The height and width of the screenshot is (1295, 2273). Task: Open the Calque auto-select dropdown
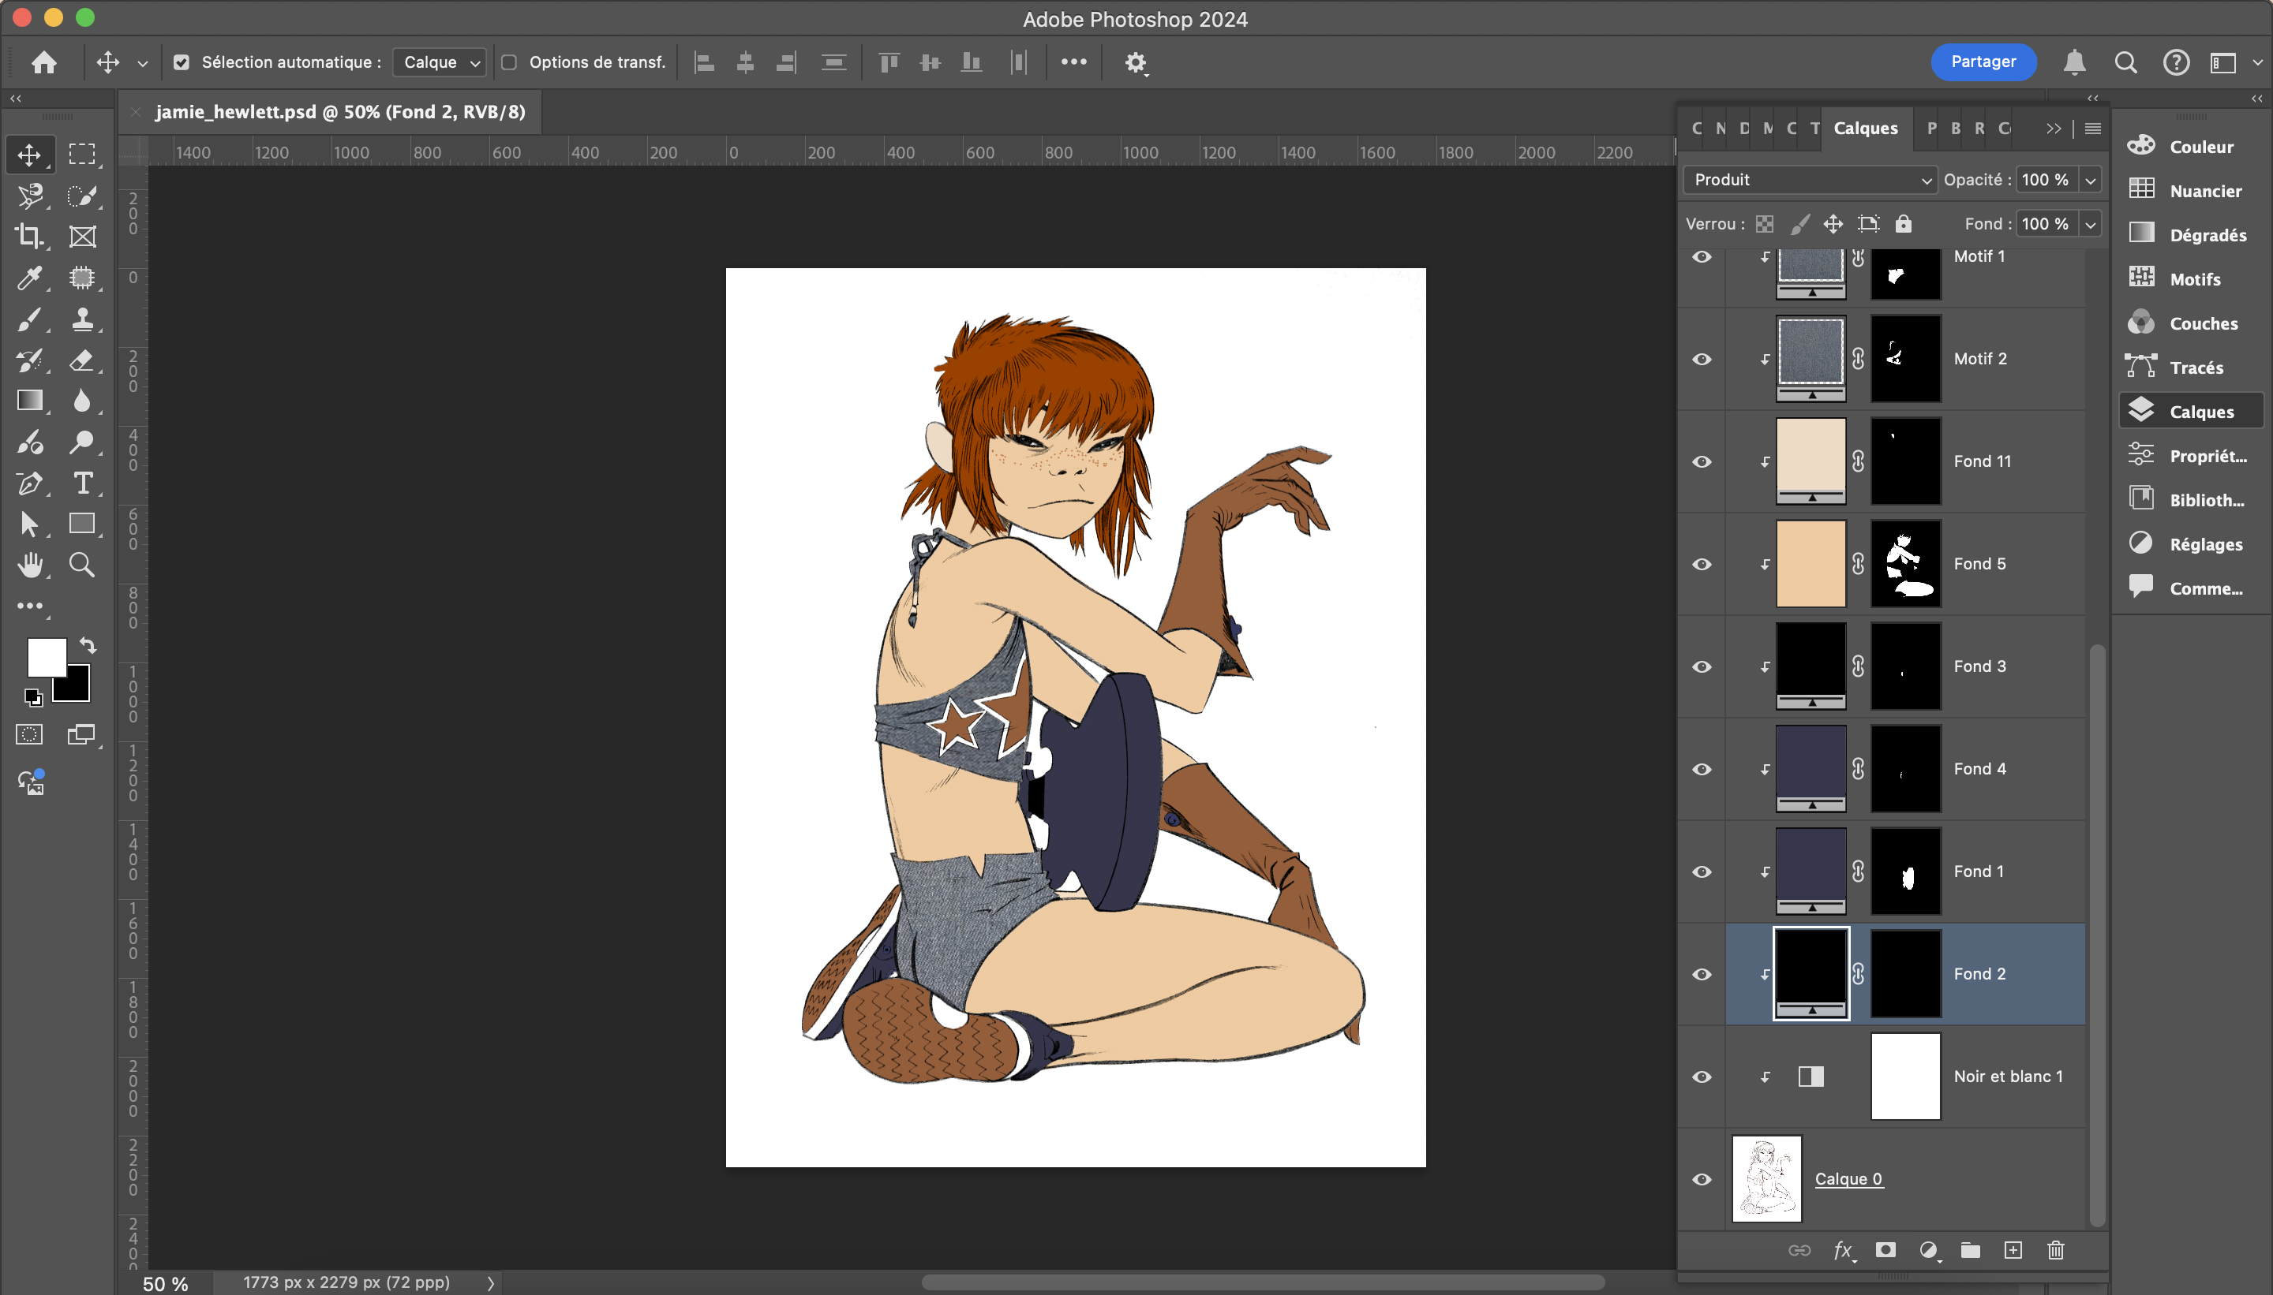440,62
